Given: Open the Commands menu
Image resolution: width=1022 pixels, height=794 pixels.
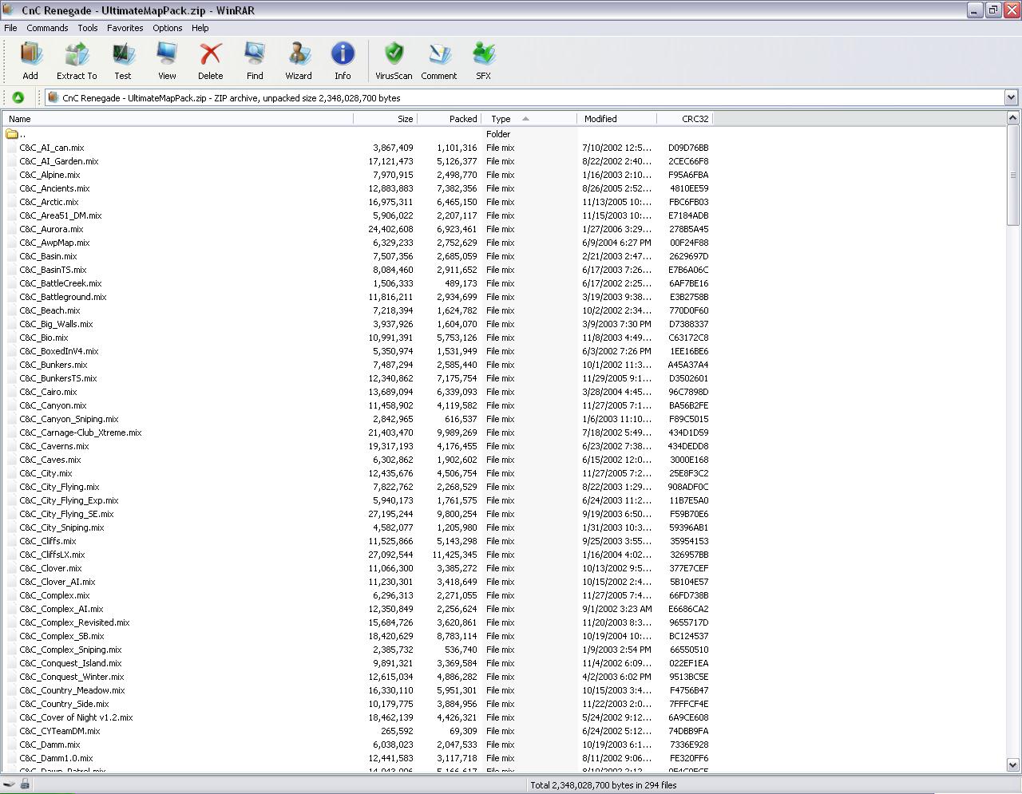Looking at the screenshot, I should [x=47, y=28].
